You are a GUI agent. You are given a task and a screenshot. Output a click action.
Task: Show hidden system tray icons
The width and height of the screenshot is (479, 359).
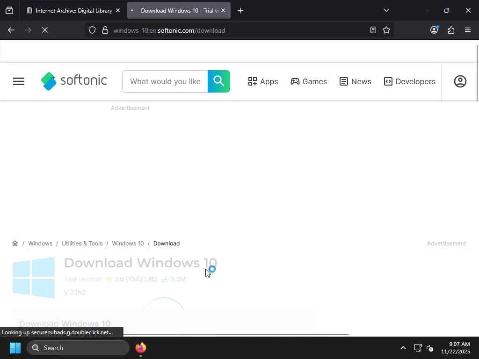[403, 348]
